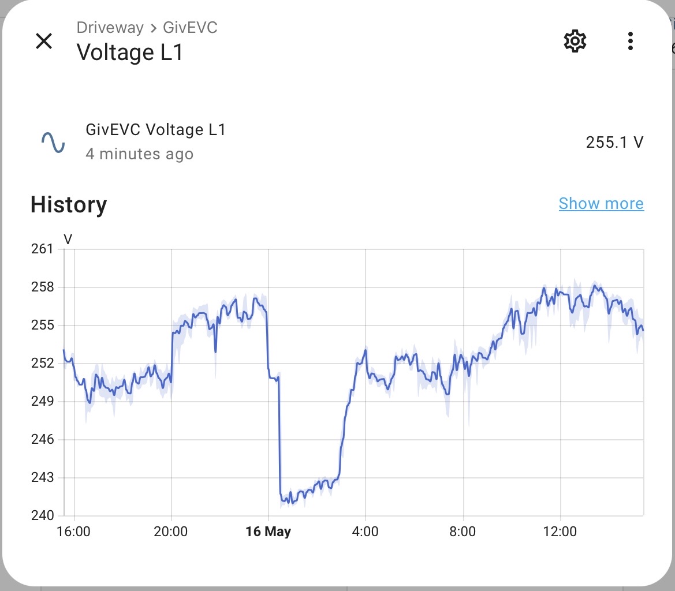This screenshot has width=675, height=591.
Task: Click the History heading
Action: (x=69, y=204)
